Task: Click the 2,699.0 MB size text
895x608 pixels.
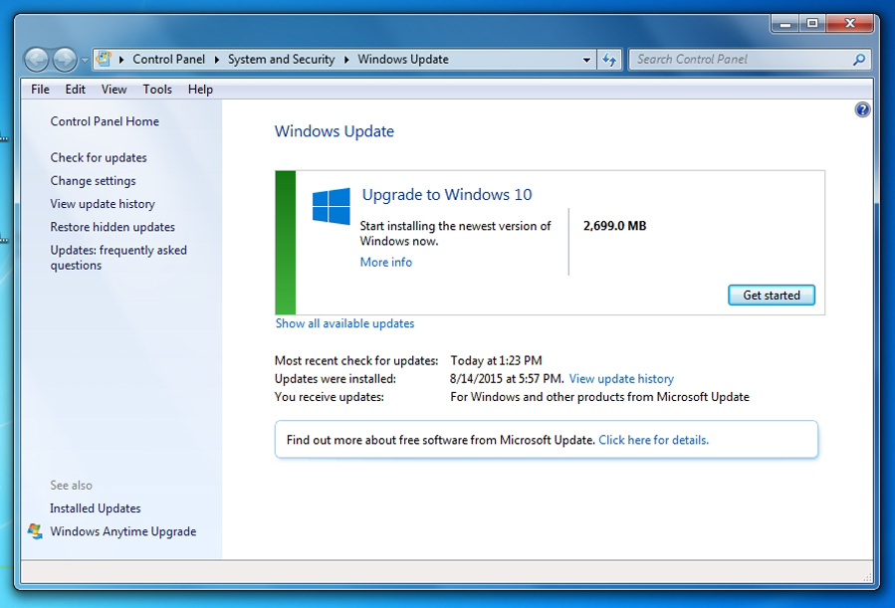Action: click(614, 226)
